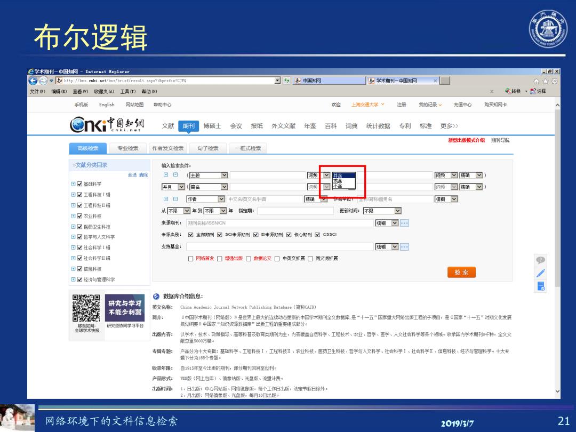Screen dimensions: 576x432
Task: Click the CNKI 中国知网 logo
Action: coord(107,125)
